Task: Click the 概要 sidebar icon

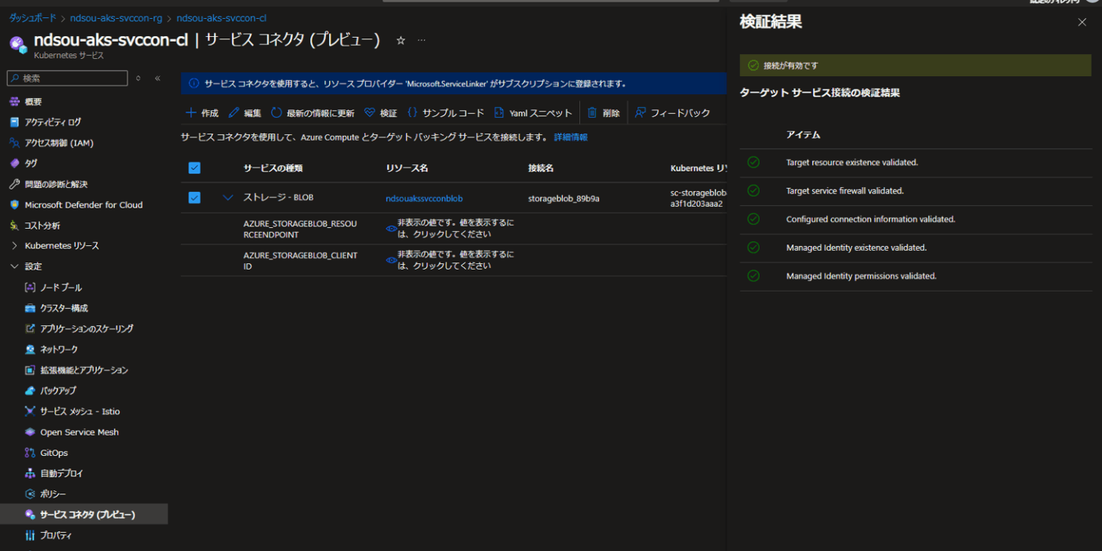Action: 14,101
